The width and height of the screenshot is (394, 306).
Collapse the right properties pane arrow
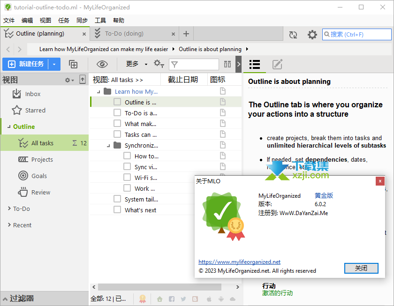[238, 64]
